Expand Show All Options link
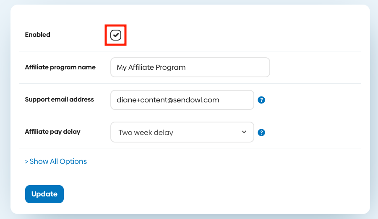The height and width of the screenshot is (219, 378). 56,161
